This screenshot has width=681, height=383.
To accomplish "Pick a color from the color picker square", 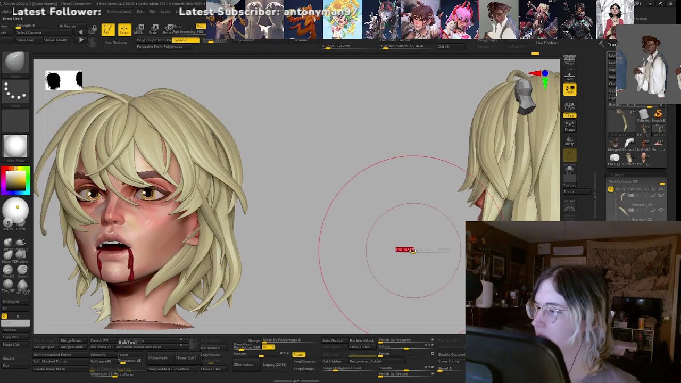I will pos(14,180).
